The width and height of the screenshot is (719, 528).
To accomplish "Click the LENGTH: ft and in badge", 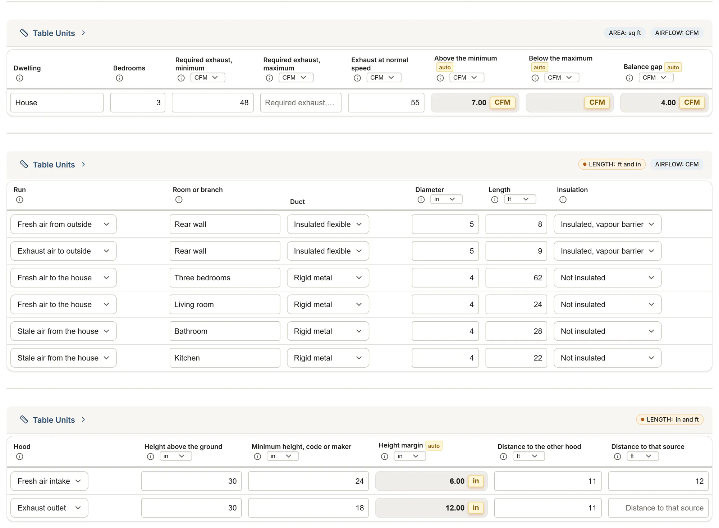I will pyautogui.click(x=612, y=164).
